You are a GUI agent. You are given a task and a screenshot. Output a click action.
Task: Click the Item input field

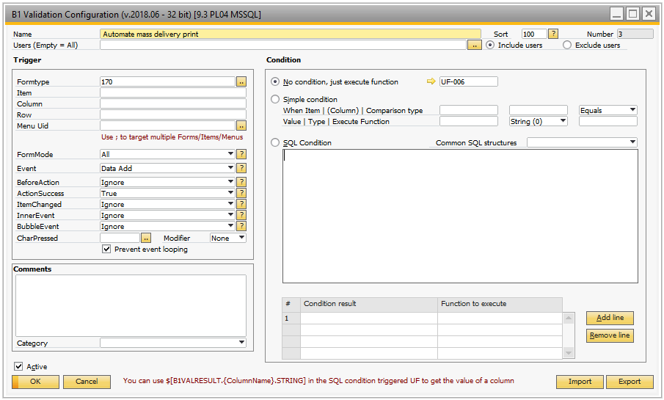[x=172, y=92]
